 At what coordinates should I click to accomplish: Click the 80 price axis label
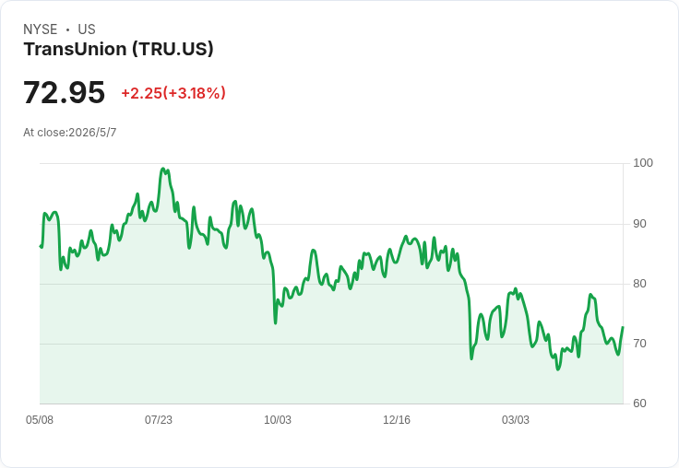pyautogui.click(x=639, y=284)
